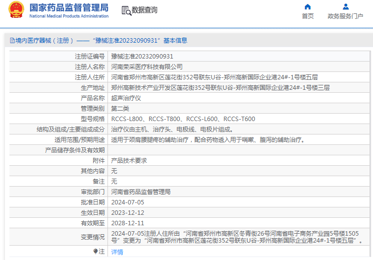The width and height of the screenshot is (373, 260).
Task: Click 产品储存条件及有效期 label
Action: coord(75,150)
